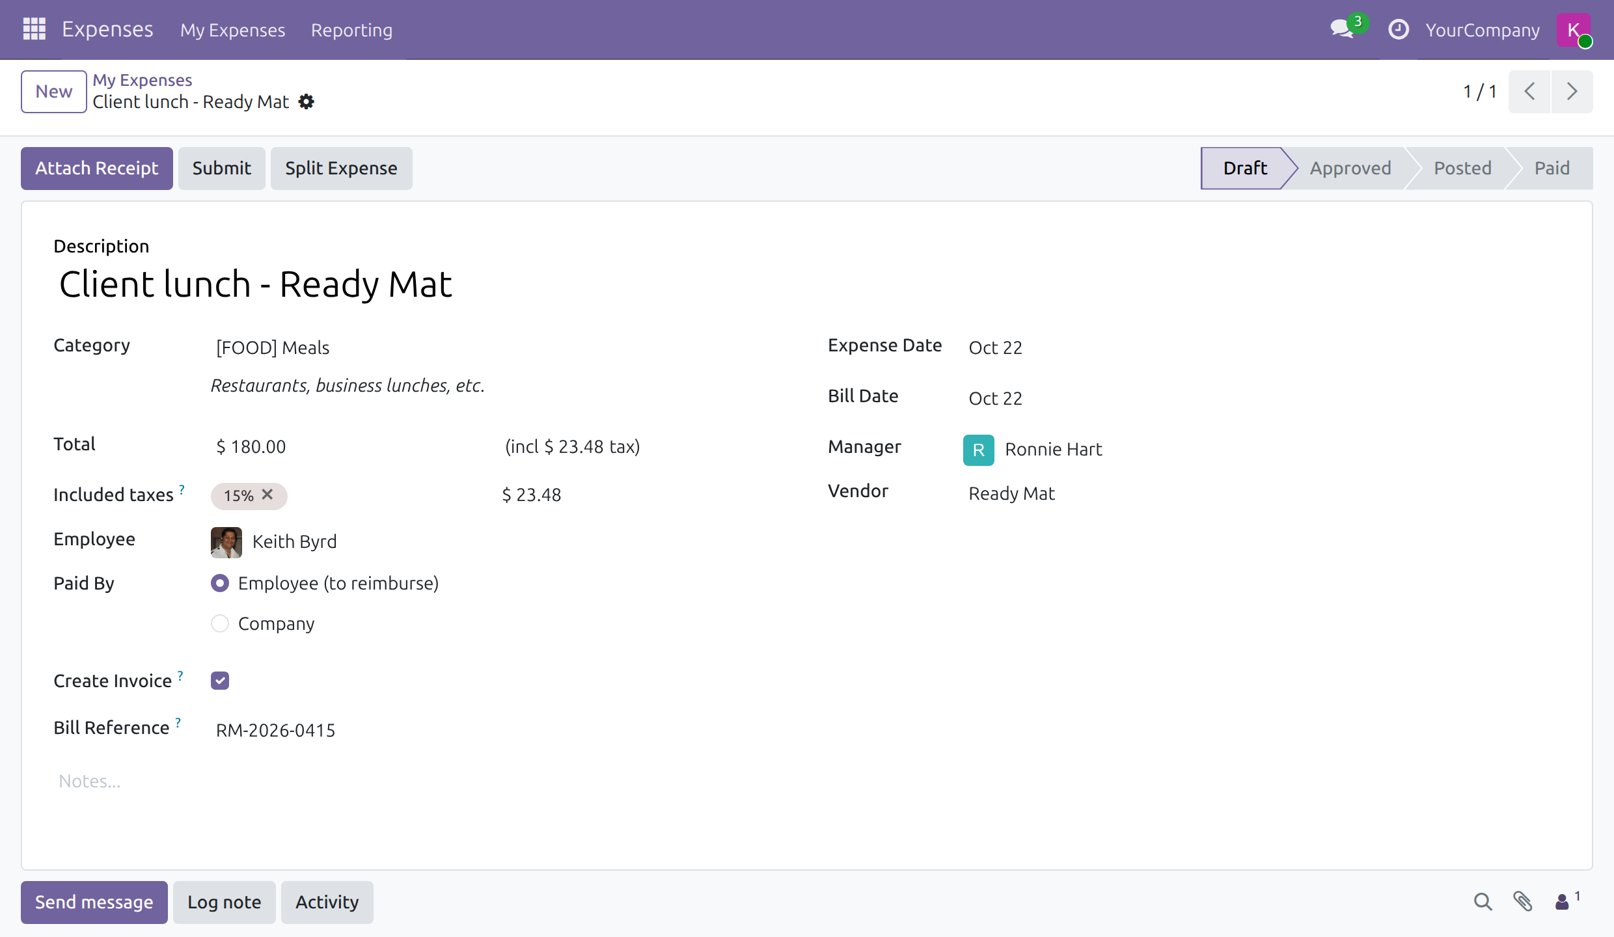Select Paid status stage

click(1552, 169)
